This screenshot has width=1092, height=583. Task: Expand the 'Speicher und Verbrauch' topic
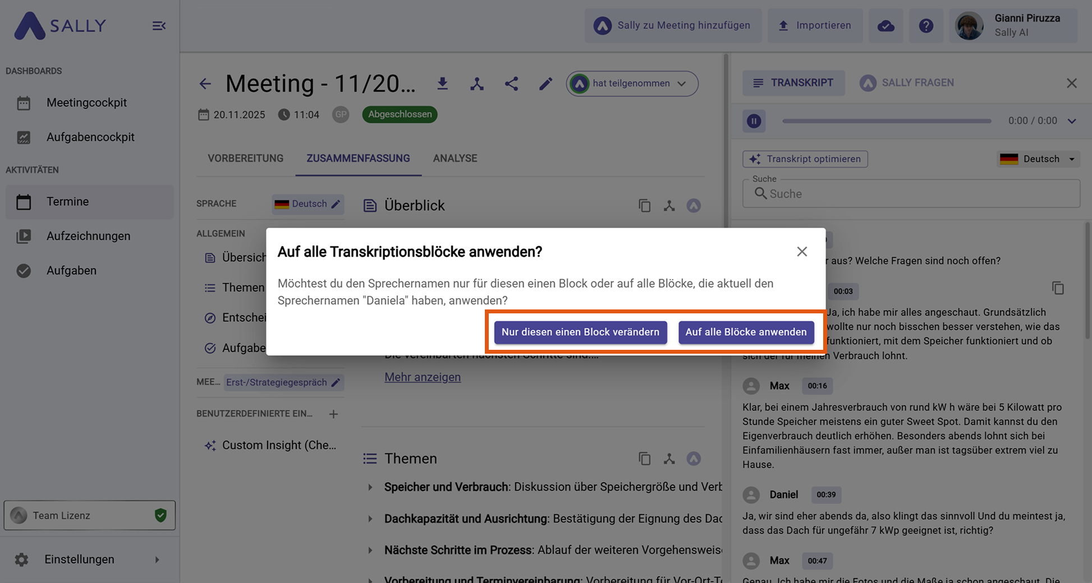(x=370, y=487)
